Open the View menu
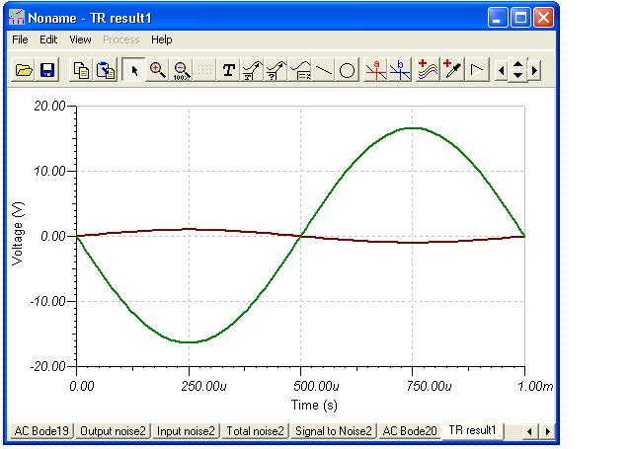This screenshot has width=632, height=449. (x=80, y=39)
